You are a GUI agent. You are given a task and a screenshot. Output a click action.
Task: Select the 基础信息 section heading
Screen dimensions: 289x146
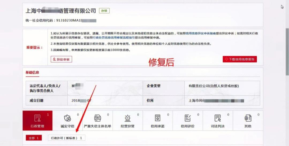(32, 72)
